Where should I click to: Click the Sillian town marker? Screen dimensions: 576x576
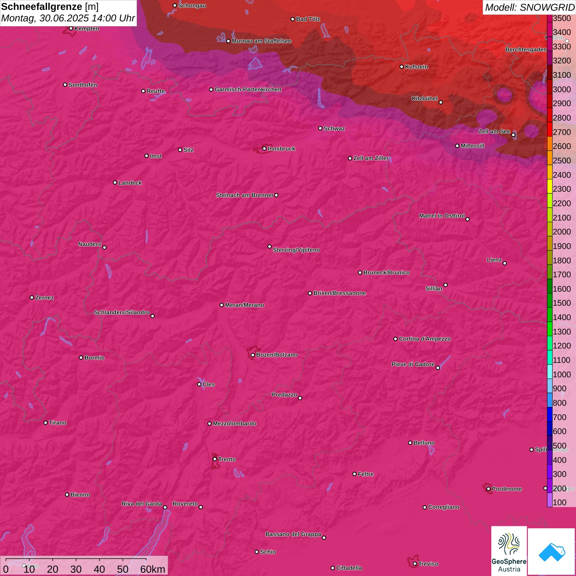pos(446,285)
